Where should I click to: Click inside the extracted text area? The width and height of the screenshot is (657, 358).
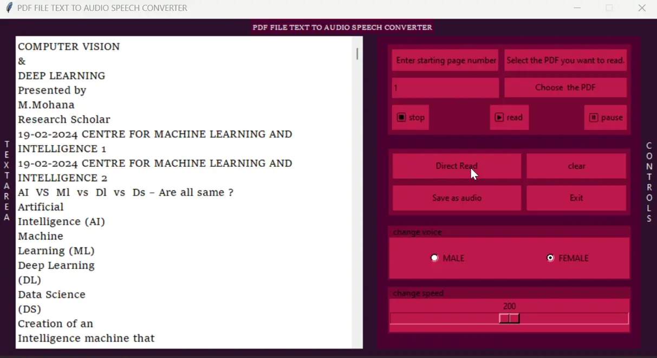184,192
